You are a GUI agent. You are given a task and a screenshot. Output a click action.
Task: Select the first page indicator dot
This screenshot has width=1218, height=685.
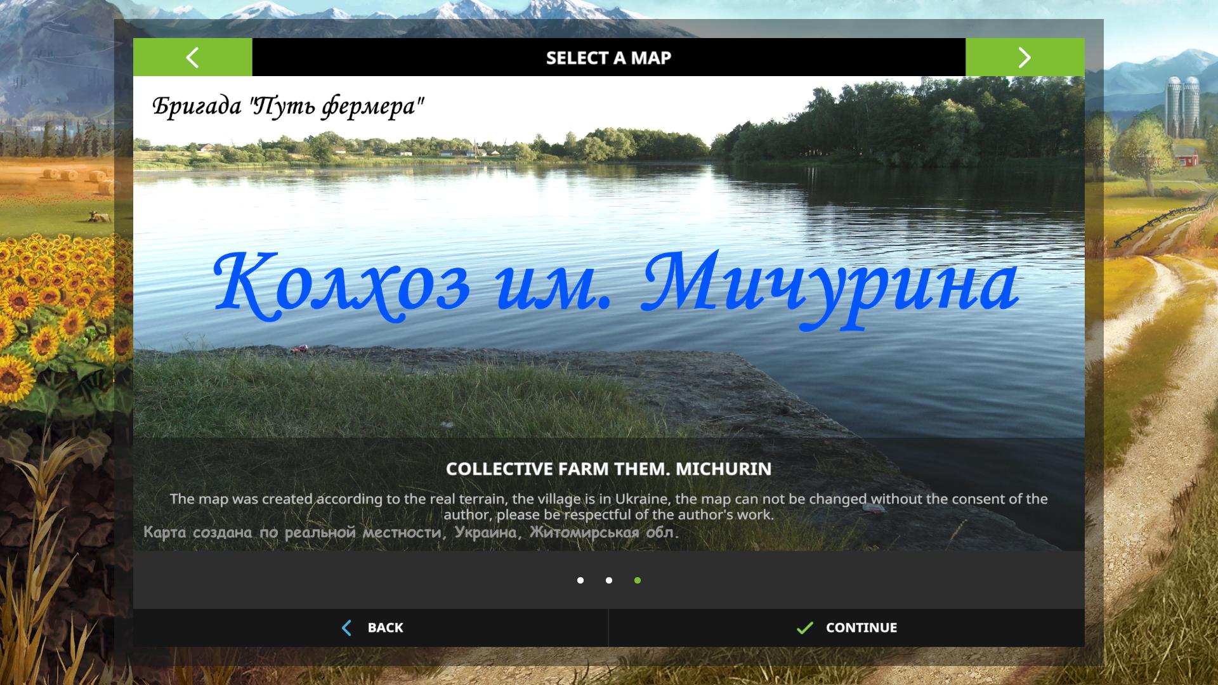(580, 580)
